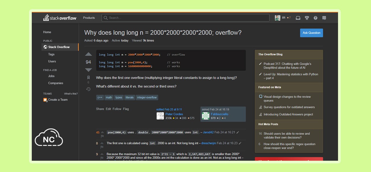Flag the Jarod42 comment
Viewport: 371px width, 172px height.
coord(102,136)
